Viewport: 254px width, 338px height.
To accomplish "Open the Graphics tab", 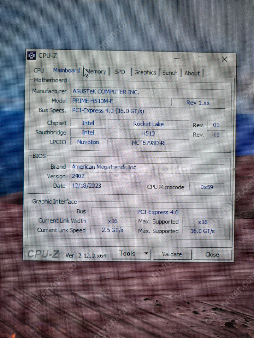I will pyautogui.click(x=145, y=72).
